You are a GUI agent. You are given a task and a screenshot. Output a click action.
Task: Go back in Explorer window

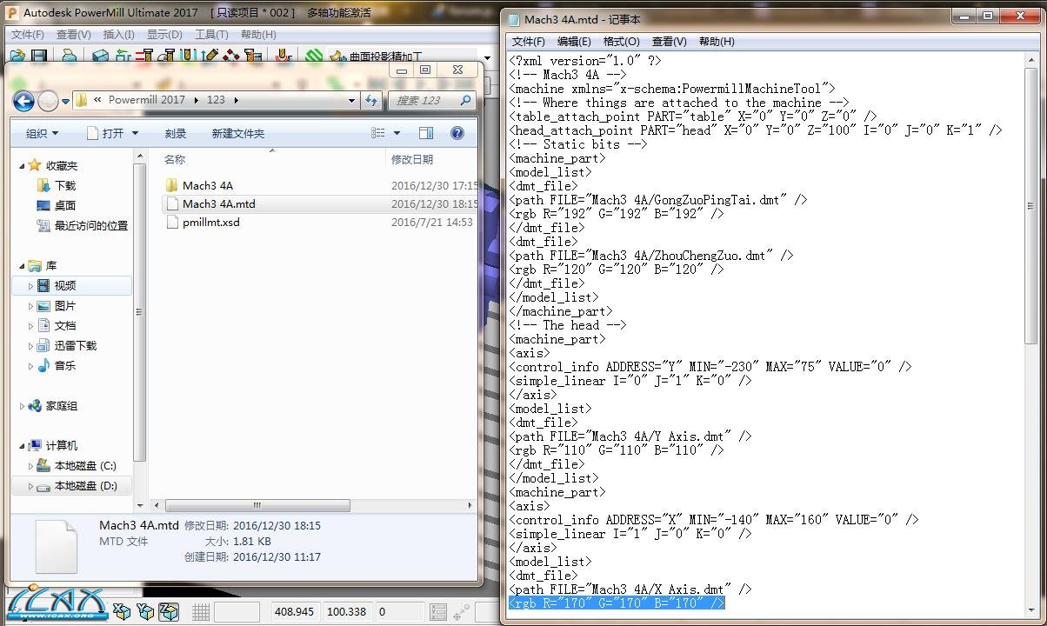23,101
